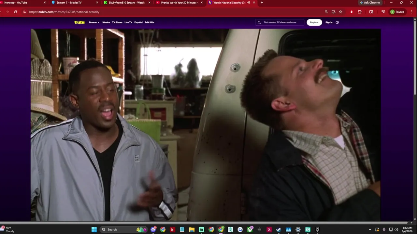Mute the Watch National Security tab audio
Viewport: 417px width, 234px height.
tap(249, 3)
